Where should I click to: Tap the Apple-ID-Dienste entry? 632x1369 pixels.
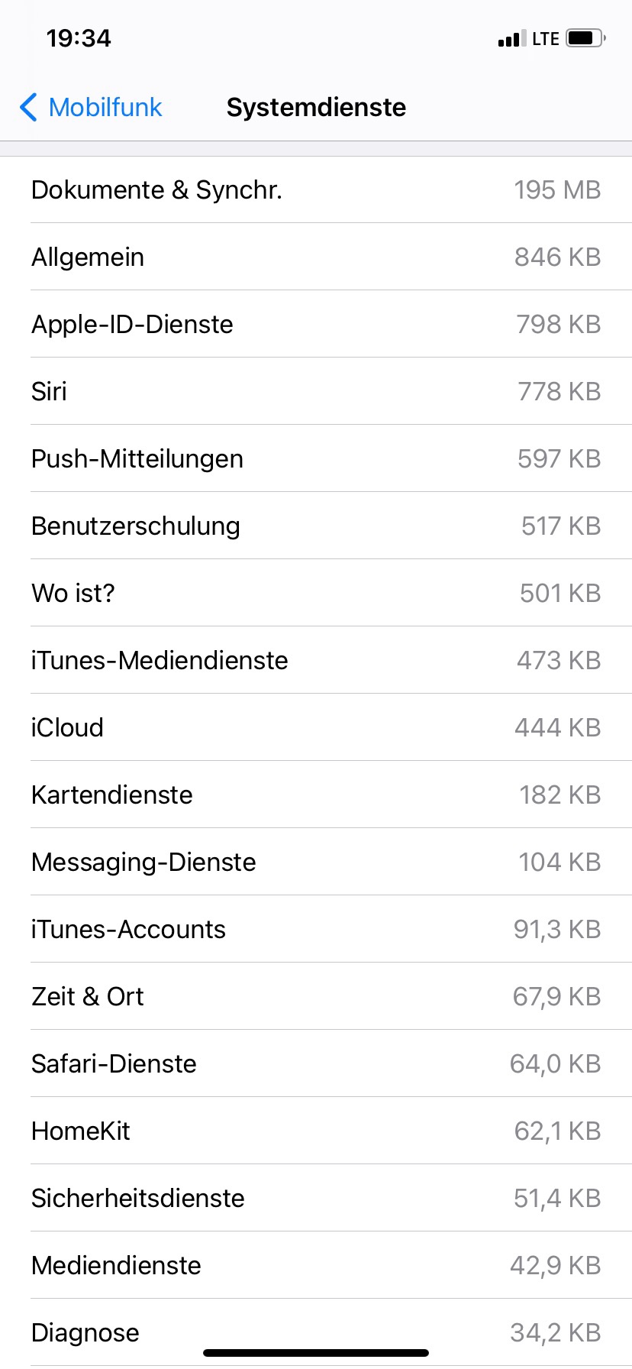(x=316, y=324)
